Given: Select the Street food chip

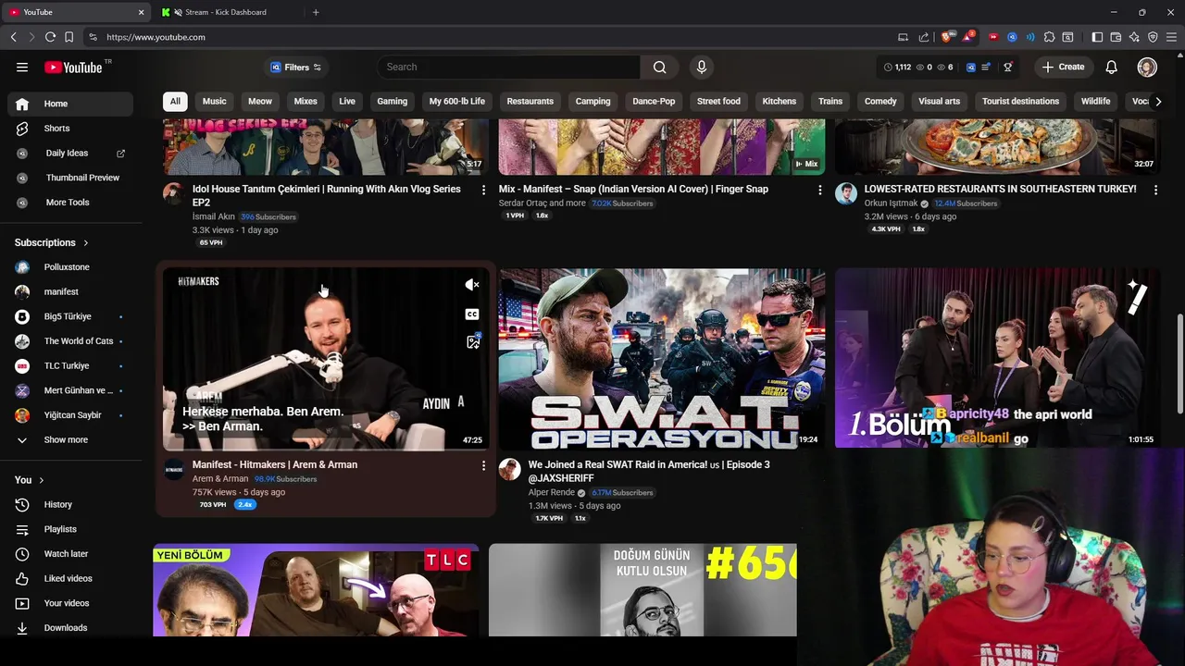Looking at the screenshot, I should pos(718,102).
